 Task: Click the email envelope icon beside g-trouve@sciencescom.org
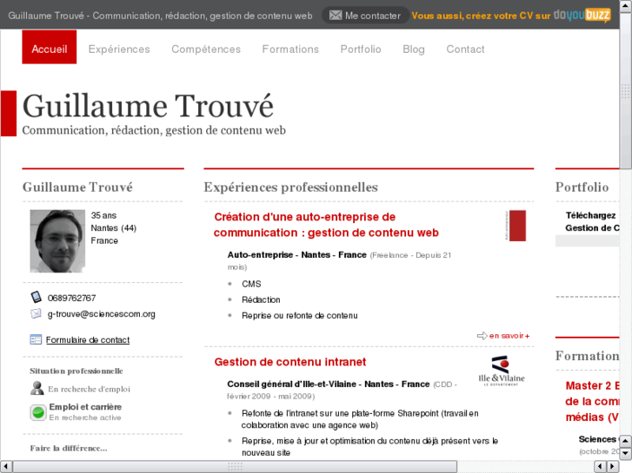36,313
